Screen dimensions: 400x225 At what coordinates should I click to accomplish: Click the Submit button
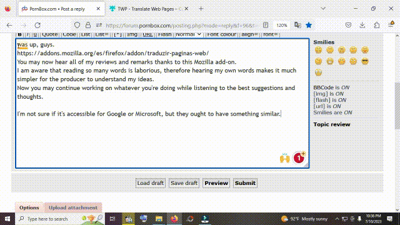[x=245, y=183]
